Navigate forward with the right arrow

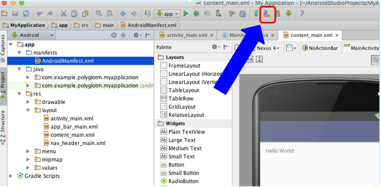pos(134,13)
